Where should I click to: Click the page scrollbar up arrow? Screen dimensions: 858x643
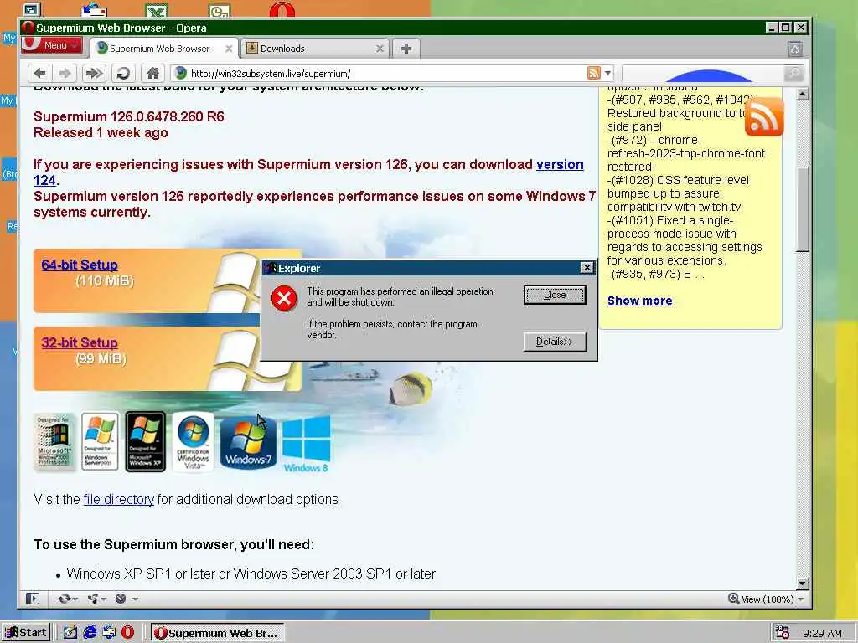point(802,94)
